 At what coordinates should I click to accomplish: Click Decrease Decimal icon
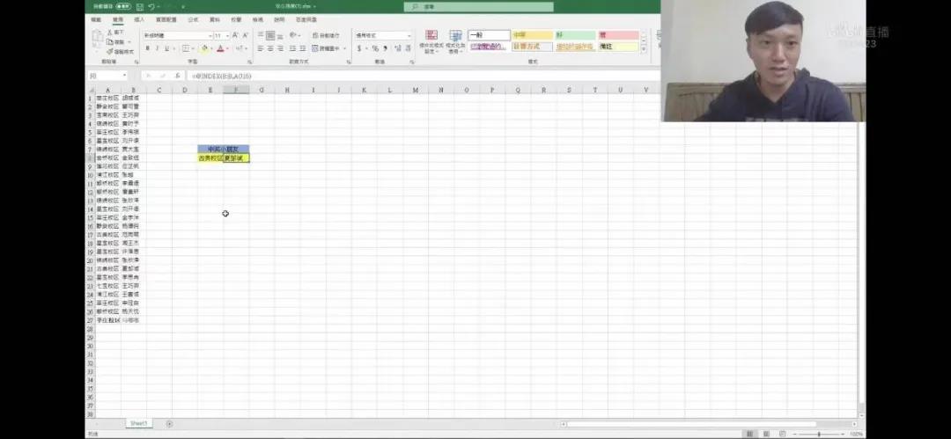tap(408, 48)
